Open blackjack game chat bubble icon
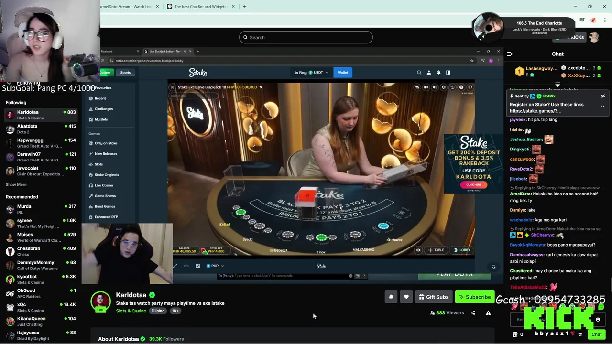This screenshot has height=344, width=612. click(x=417, y=87)
